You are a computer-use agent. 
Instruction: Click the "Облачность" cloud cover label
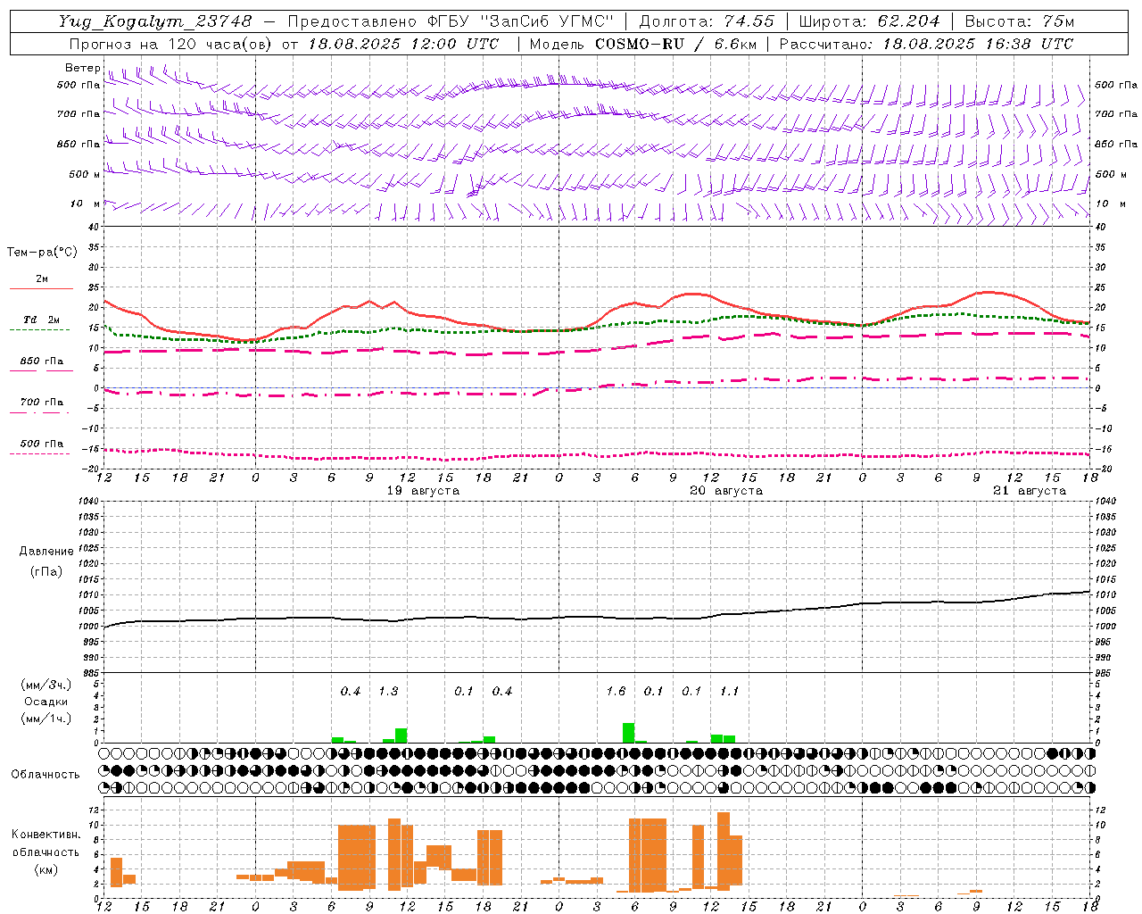tap(46, 775)
